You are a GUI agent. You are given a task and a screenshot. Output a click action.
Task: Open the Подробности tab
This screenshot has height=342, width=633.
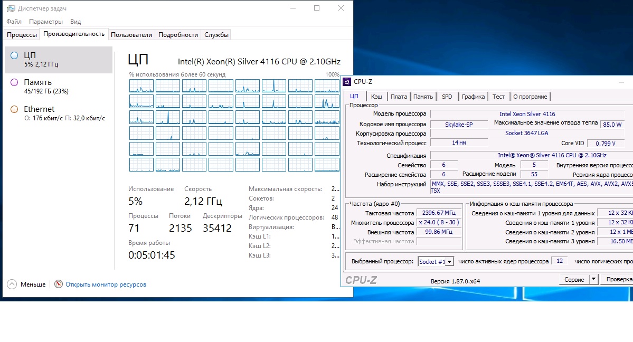[x=178, y=35]
